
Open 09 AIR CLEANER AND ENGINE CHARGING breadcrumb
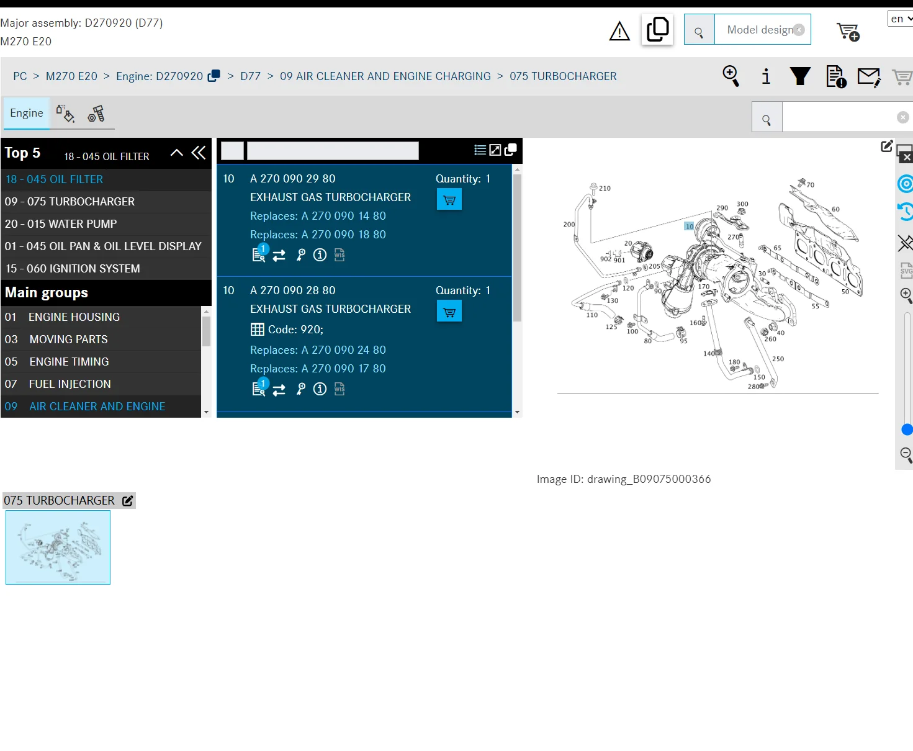pyautogui.click(x=385, y=76)
